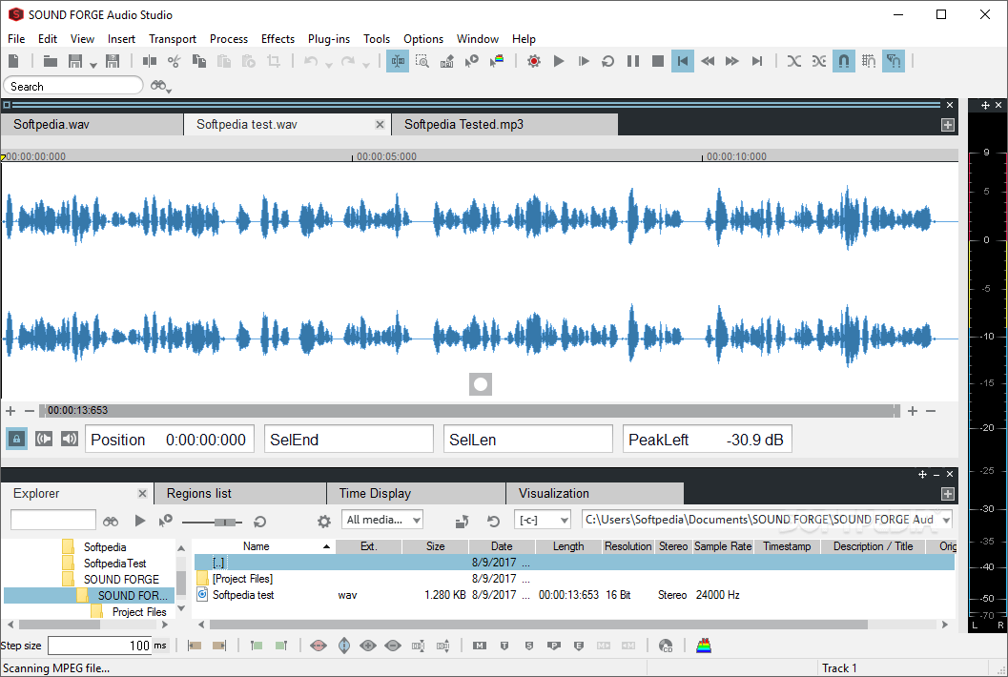Click the crossfade shuffle icon in toolbar

tap(794, 61)
